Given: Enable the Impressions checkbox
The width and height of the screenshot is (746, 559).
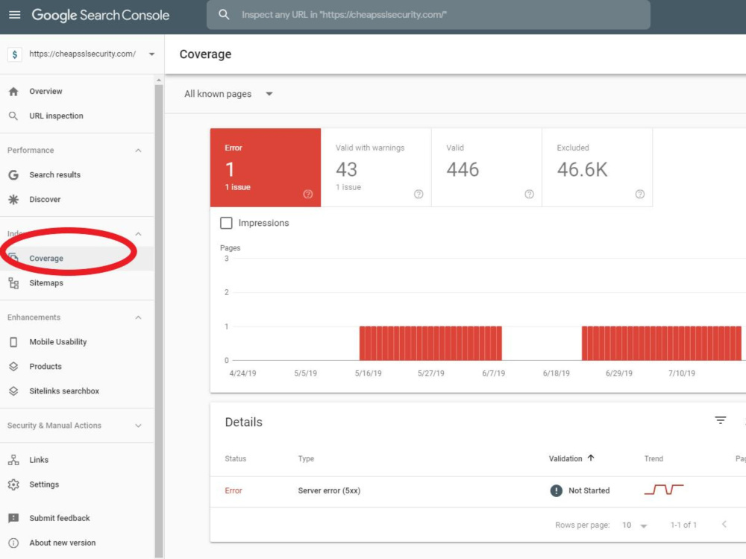Looking at the screenshot, I should (x=226, y=223).
